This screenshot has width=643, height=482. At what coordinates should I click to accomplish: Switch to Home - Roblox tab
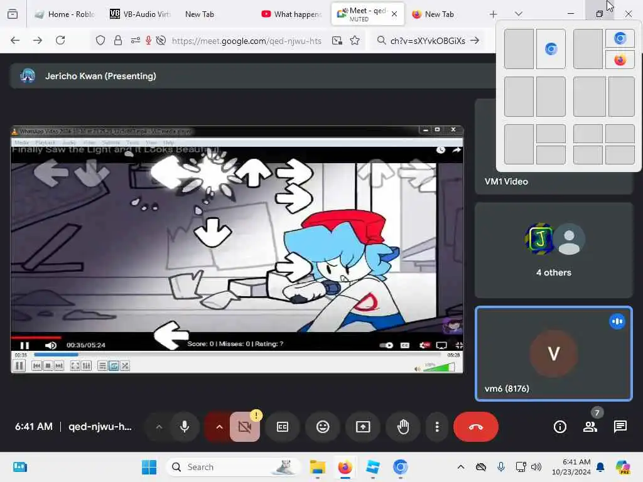(65, 14)
